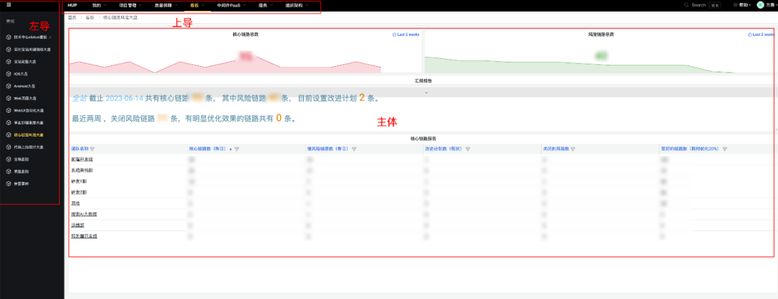Click the filter icon on 团队名称 column
Viewport: 778px width, 299px height.
[92, 149]
